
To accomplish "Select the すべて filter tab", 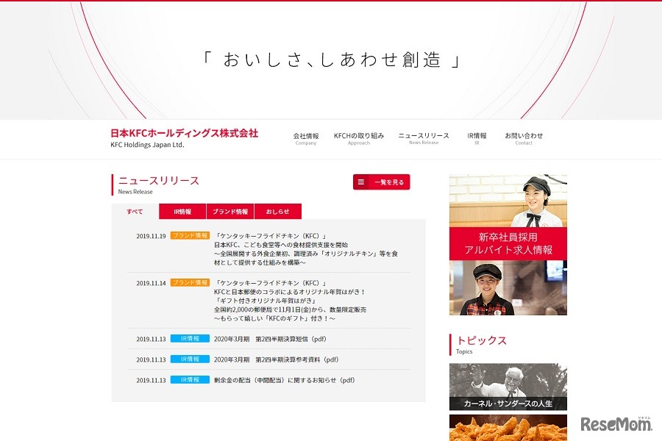I will point(135,211).
